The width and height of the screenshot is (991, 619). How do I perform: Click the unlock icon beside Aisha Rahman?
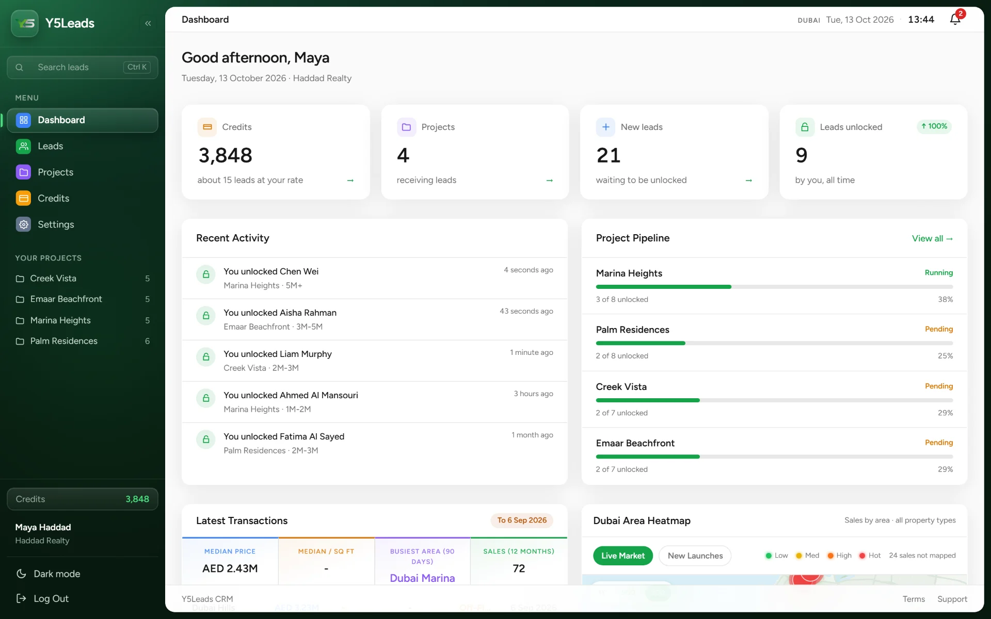click(x=206, y=316)
